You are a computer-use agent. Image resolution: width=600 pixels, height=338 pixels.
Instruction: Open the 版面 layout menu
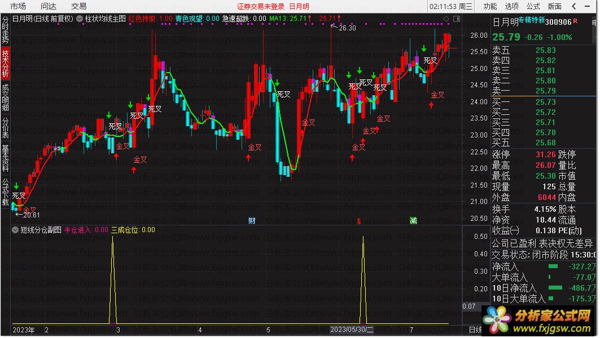tap(554, 6)
